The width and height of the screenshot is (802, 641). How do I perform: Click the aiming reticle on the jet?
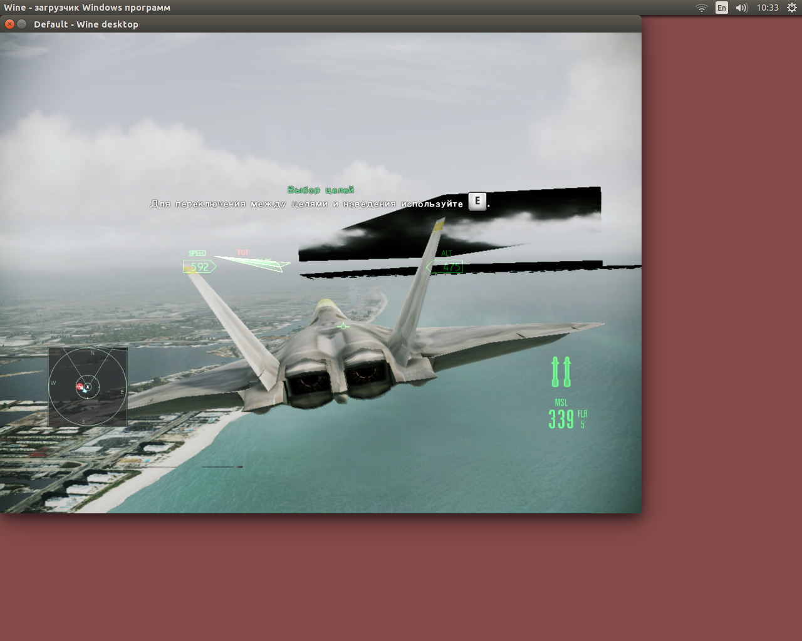[x=343, y=326]
